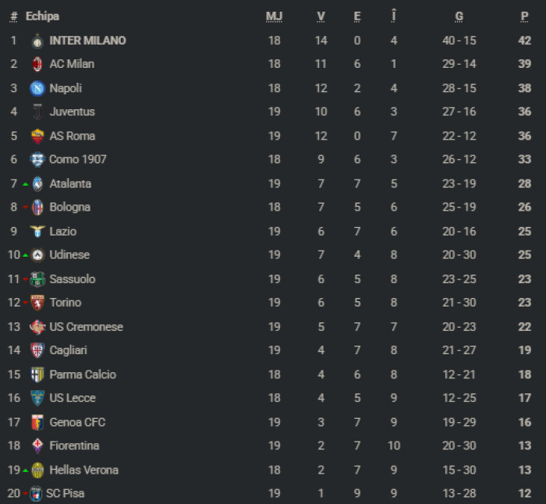Viewport: 546px width, 504px height.
Task: Sort table by the P points column
Action: point(525,16)
